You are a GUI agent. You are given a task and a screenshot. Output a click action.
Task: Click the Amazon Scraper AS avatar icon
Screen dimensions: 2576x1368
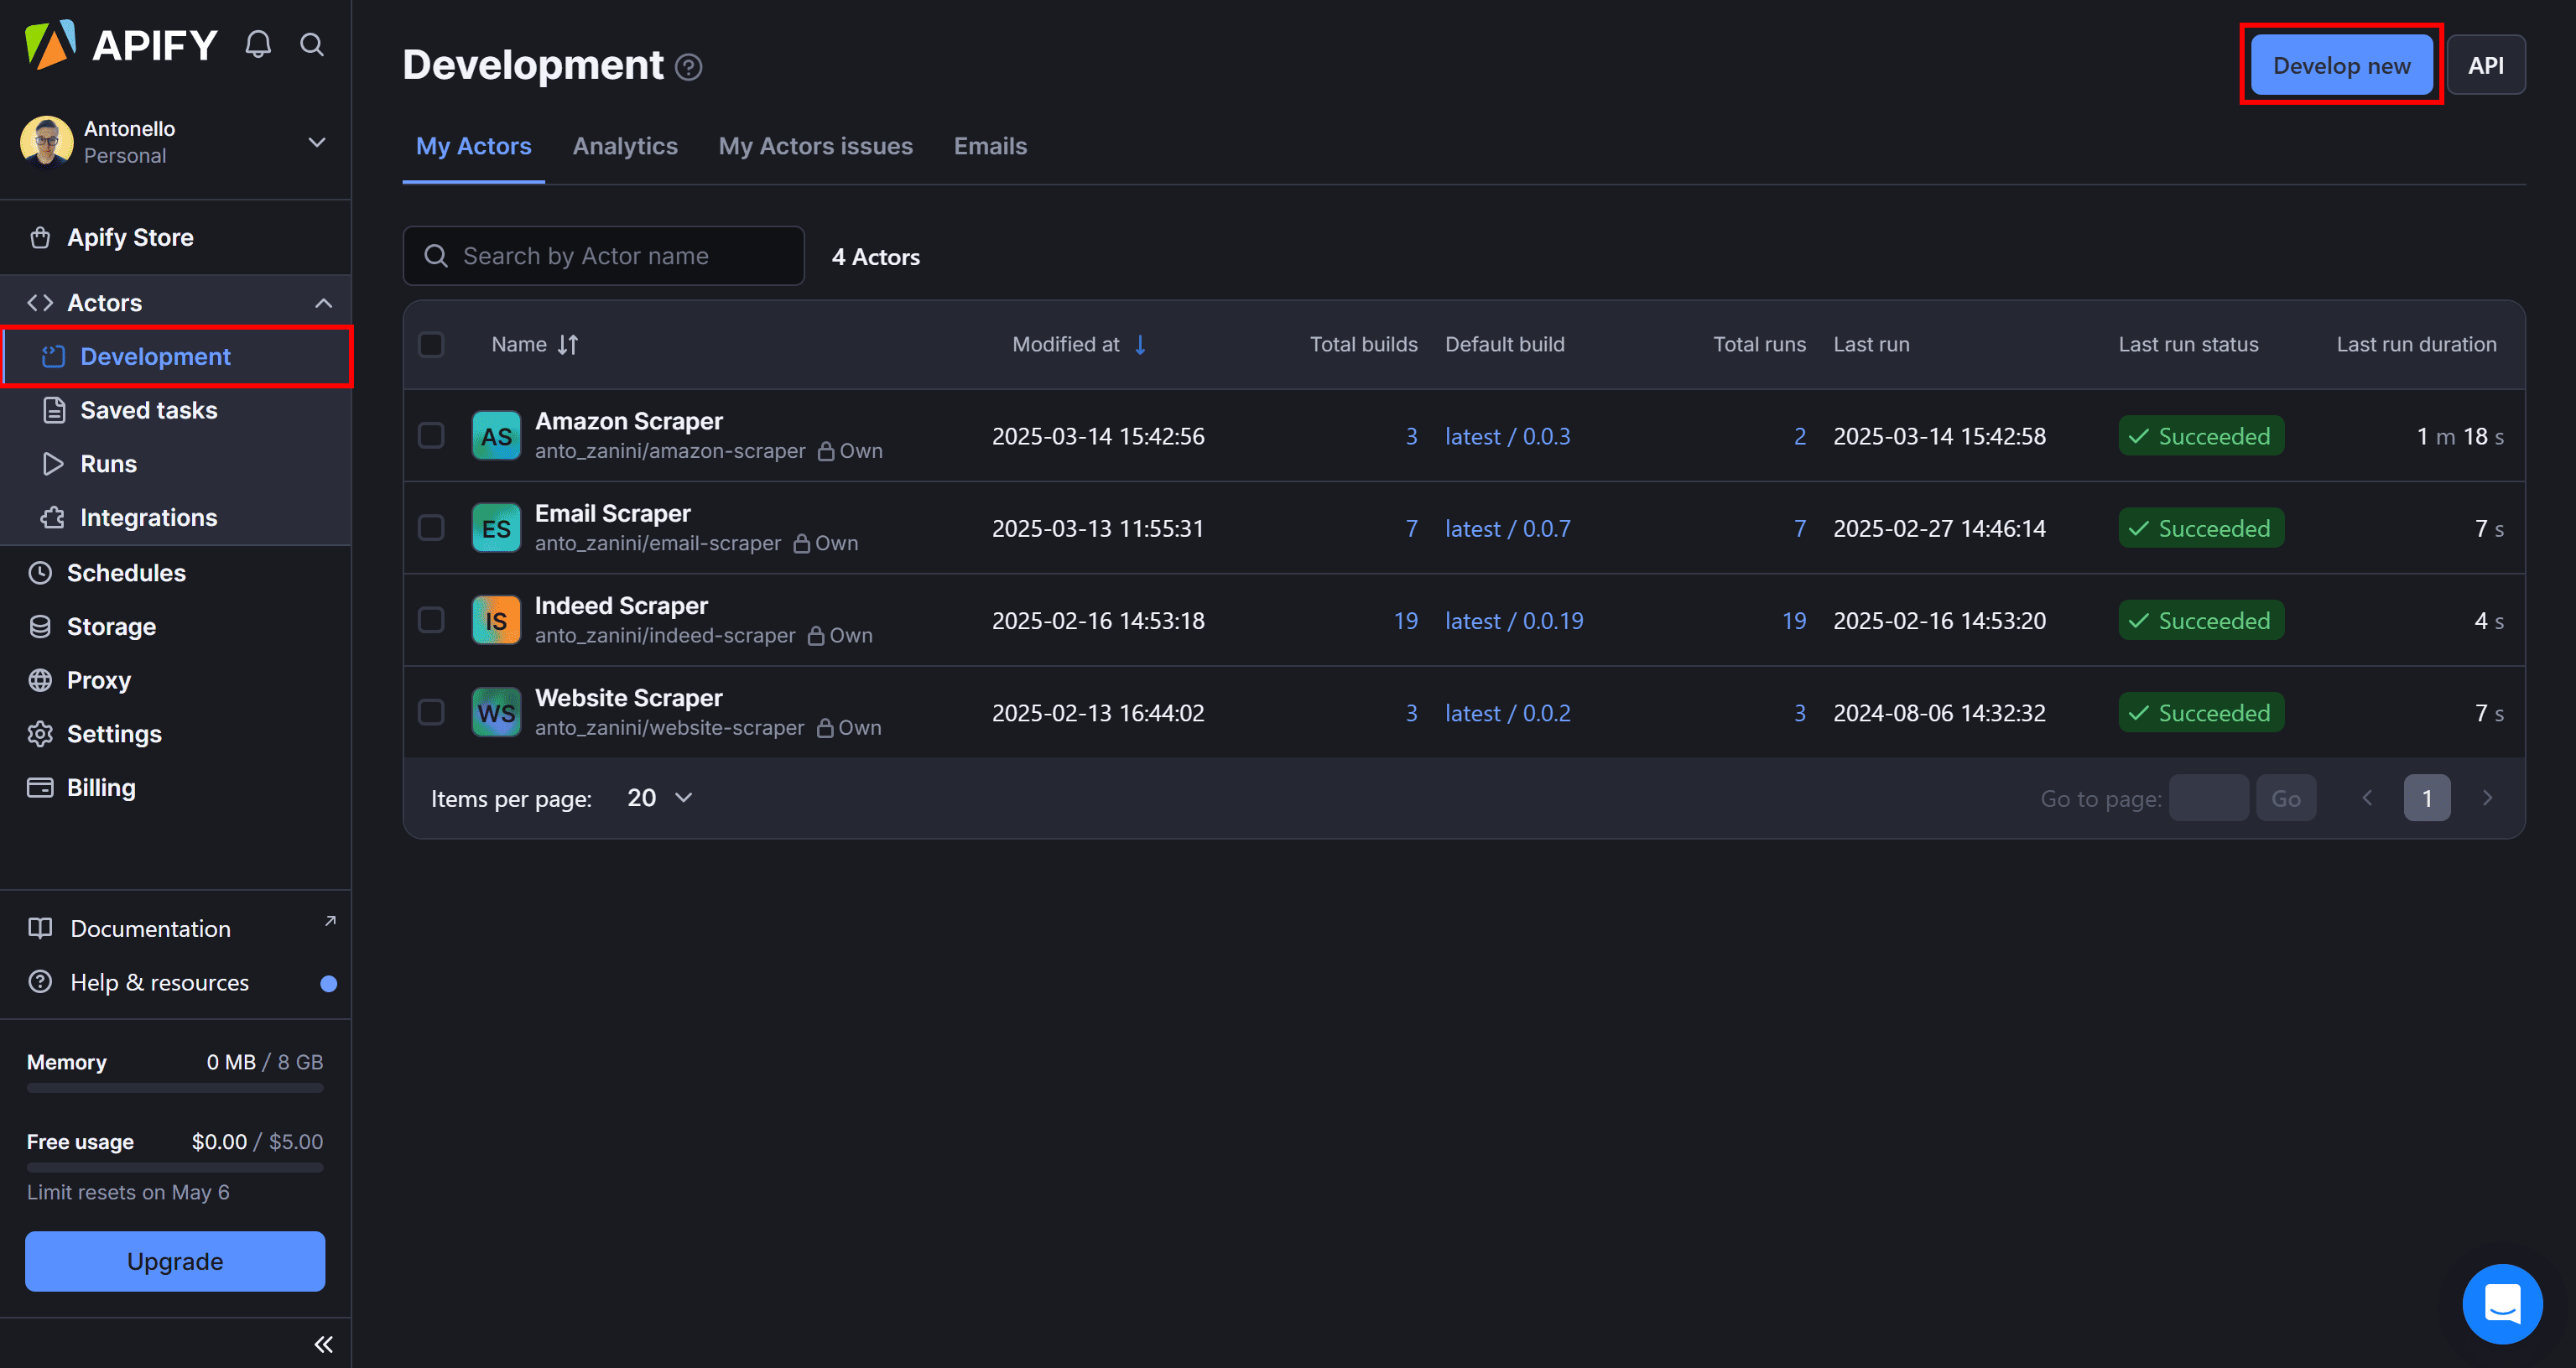point(496,436)
